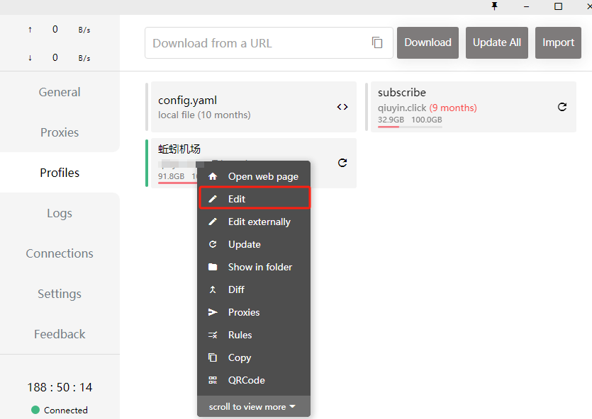Click the home icon beside Open web page

[213, 176]
